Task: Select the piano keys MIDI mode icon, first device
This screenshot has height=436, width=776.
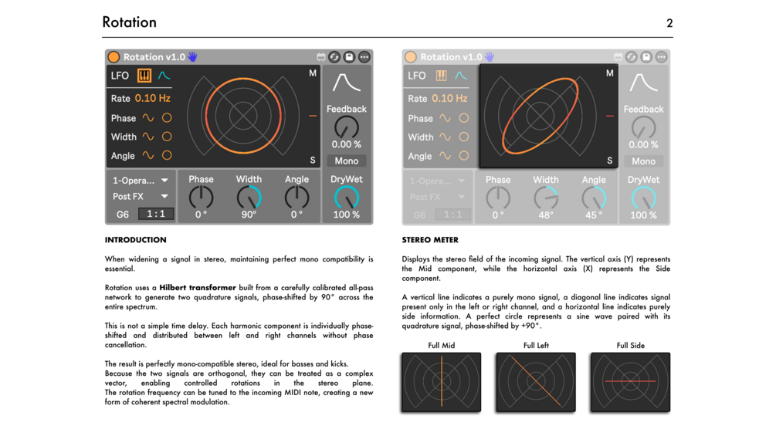Action: point(144,76)
